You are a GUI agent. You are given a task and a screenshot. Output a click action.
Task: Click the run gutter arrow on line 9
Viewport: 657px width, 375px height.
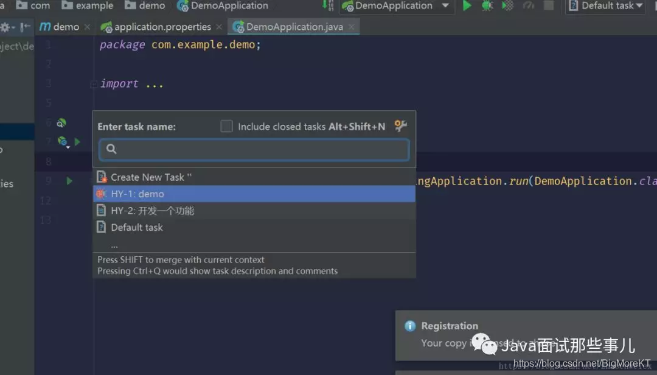pos(69,181)
